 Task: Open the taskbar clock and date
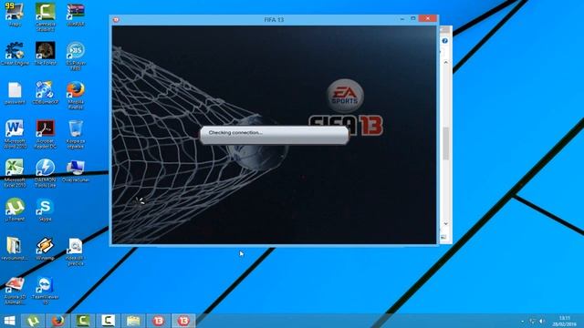click(565, 321)
